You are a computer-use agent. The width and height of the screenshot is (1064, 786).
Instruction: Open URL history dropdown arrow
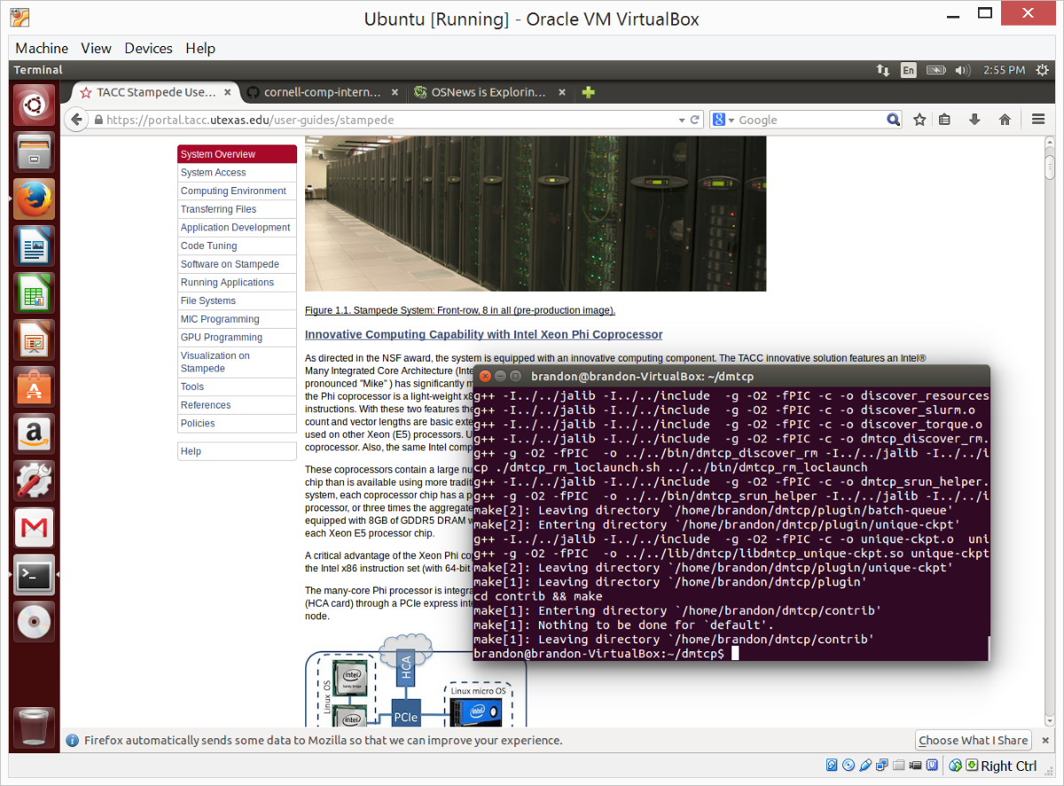(681, 120)
